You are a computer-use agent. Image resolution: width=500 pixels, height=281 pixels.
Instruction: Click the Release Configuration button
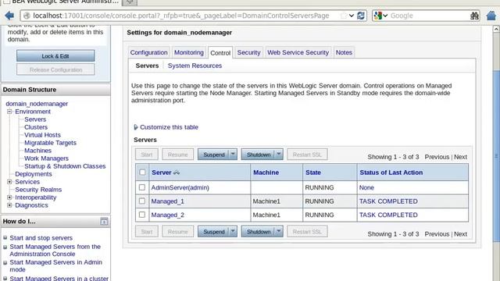click(55, 69)
